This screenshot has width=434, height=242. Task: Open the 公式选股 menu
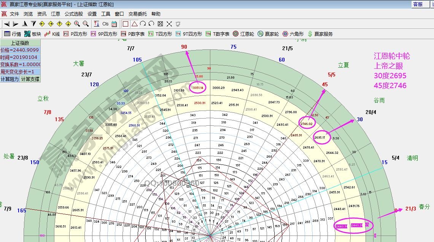pyautogui.click(x=73, y=14)
